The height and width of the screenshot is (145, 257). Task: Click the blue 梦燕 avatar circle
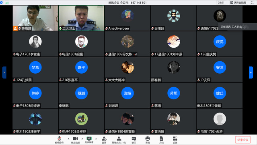point(35,67)
